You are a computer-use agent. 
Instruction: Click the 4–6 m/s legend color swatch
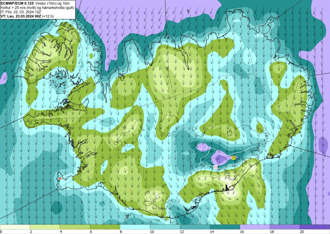(x=75, y=227)
